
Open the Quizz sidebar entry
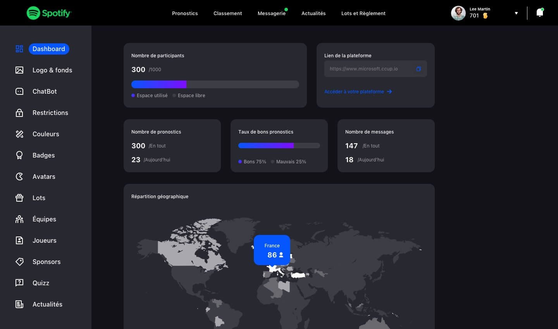pyautogui.click(x=41, y=283)
